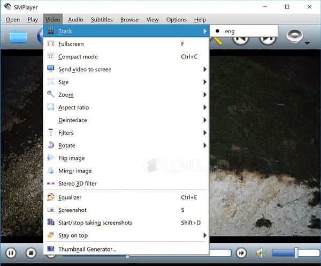321x266 pixels.
Task: Minimize the SMPlayer window
Action: pyautogui.click(x=265, y=7)
